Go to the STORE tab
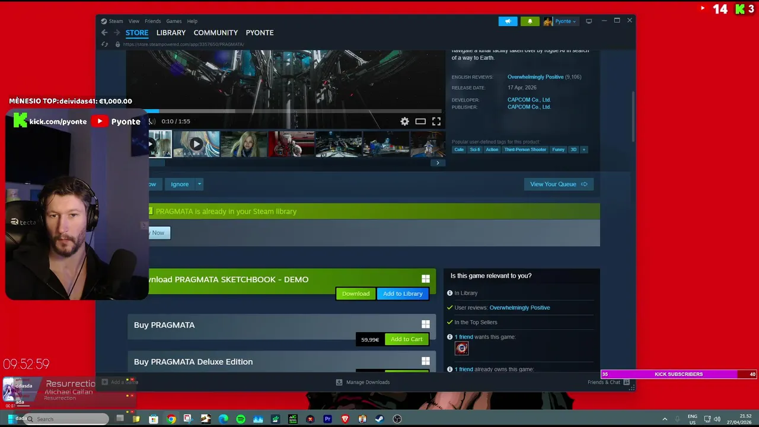Screen dimensions: 759x427 tap(137, 33)
